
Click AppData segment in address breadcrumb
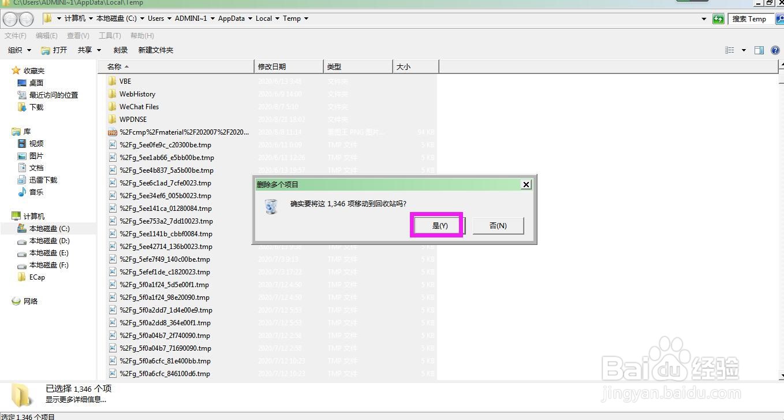pyautogui.click(x=232, y=18)
